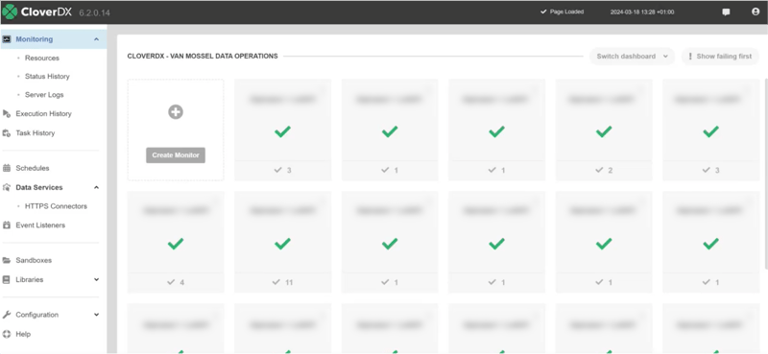
Task: Go to the Event Listeners page
Action: click(40, 225)
